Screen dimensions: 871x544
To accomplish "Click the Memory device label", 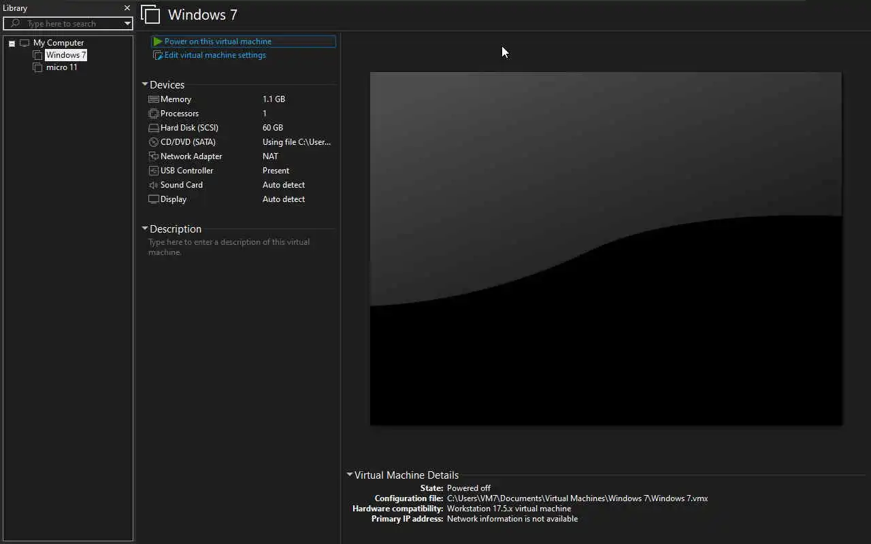I will [176, 99].
